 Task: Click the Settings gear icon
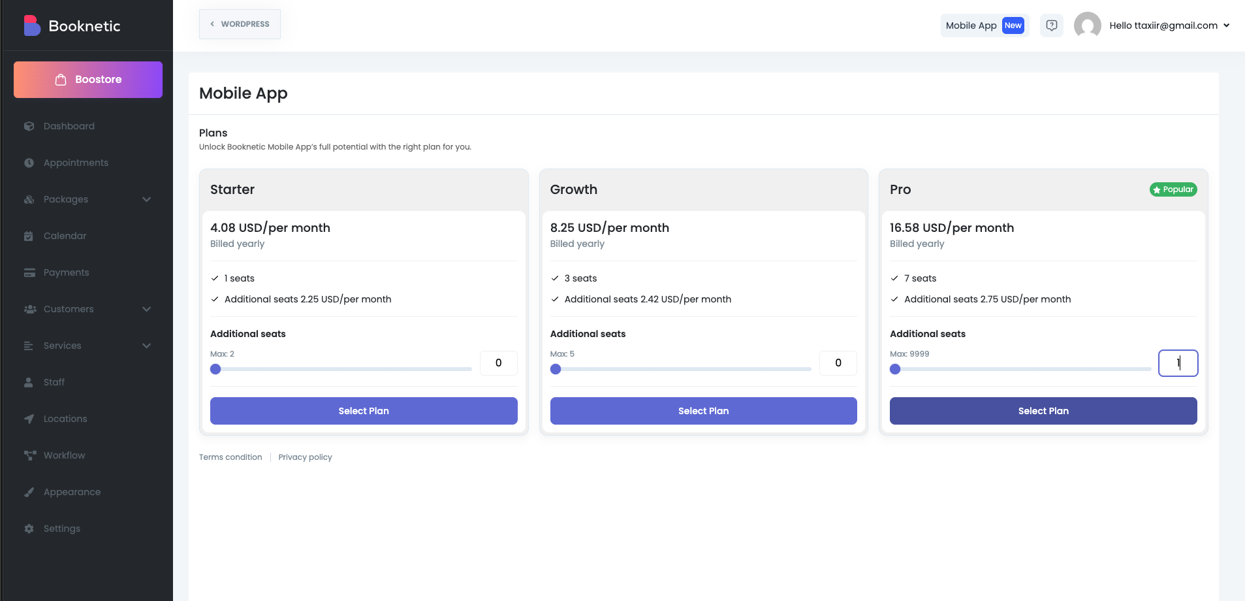[x=29, y=528]
